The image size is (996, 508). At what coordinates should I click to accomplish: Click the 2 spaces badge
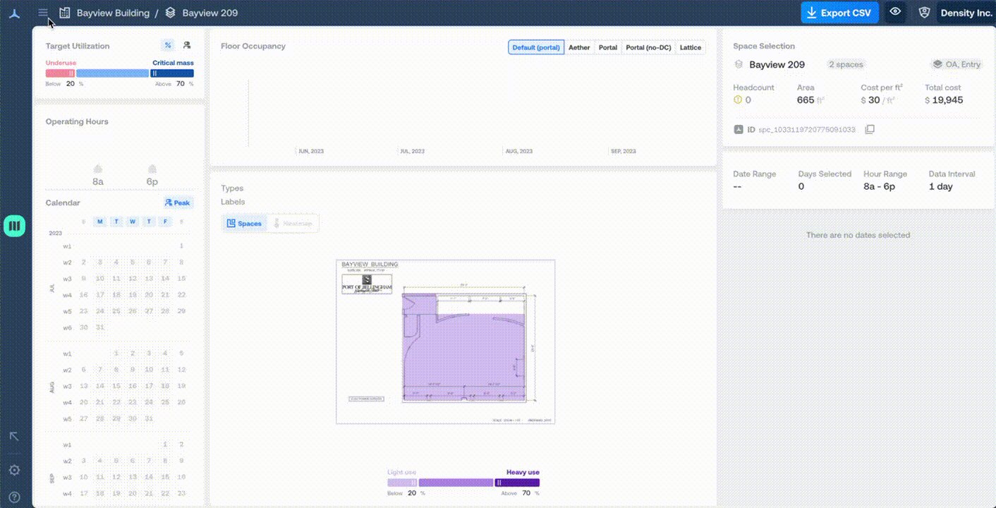click(846, 64)
